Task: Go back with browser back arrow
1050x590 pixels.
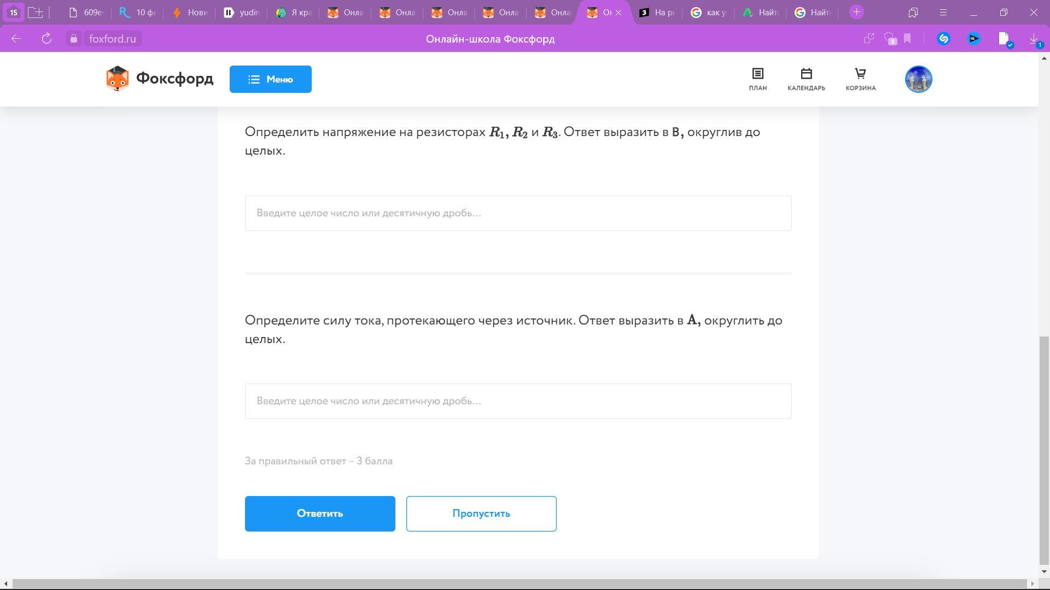Action: pyautogui.click(x=16, y=39)
